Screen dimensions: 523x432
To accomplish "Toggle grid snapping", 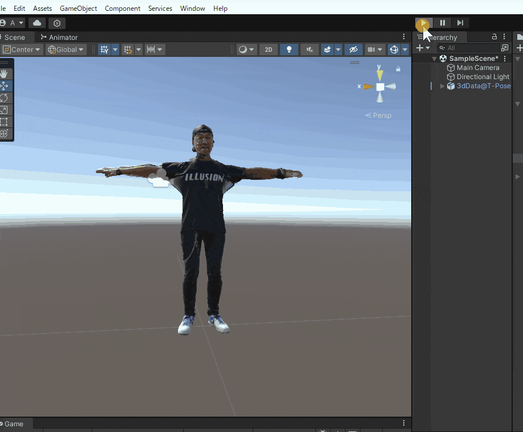I will 128,50.
